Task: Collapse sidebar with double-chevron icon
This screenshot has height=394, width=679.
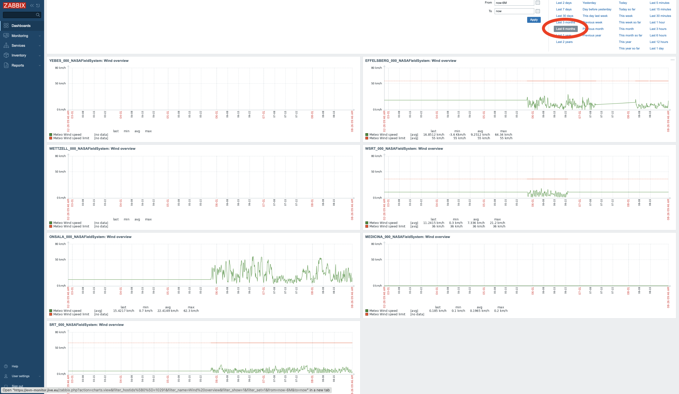Action: point(32,5)
